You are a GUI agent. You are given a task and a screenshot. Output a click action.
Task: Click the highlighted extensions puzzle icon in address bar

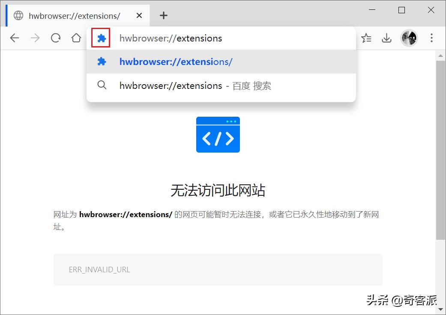pos(101,38)
